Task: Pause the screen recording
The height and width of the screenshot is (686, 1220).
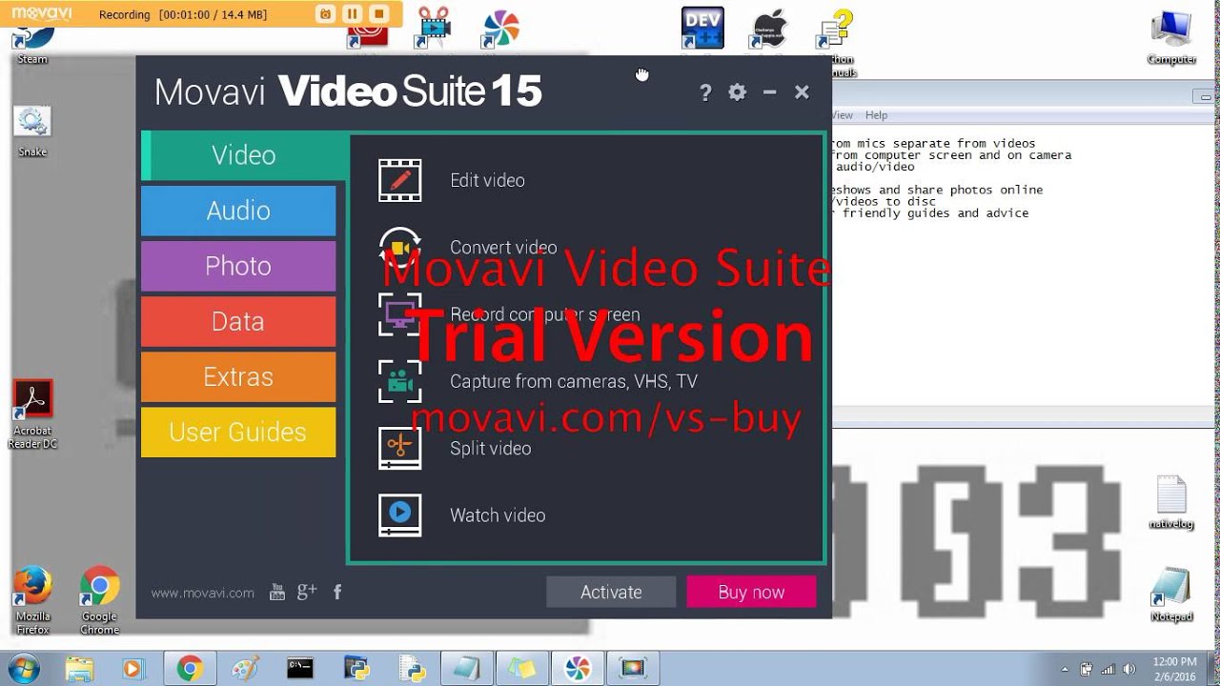Action: tap(352, 14)
